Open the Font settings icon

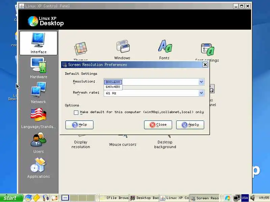pyautogui.click(x=207, y=53)
